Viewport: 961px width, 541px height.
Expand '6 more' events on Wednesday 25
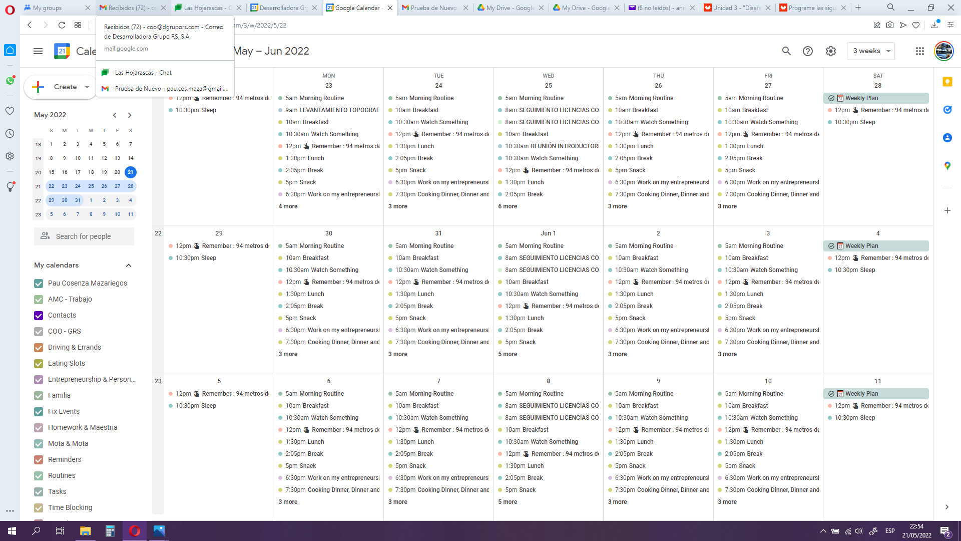pyautogui.click(x=508, y=206)
